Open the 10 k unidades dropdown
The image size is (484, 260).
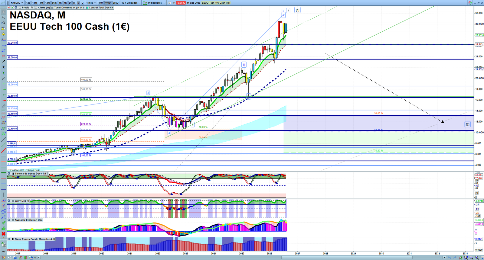(131, 3)
